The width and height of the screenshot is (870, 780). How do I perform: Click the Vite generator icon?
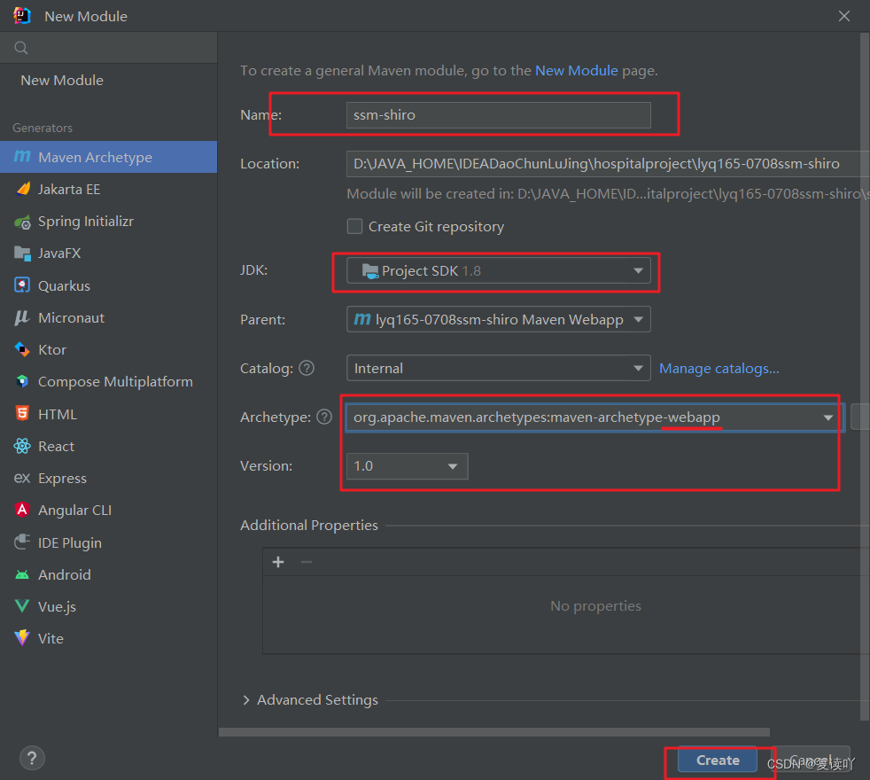click(22, 638)
